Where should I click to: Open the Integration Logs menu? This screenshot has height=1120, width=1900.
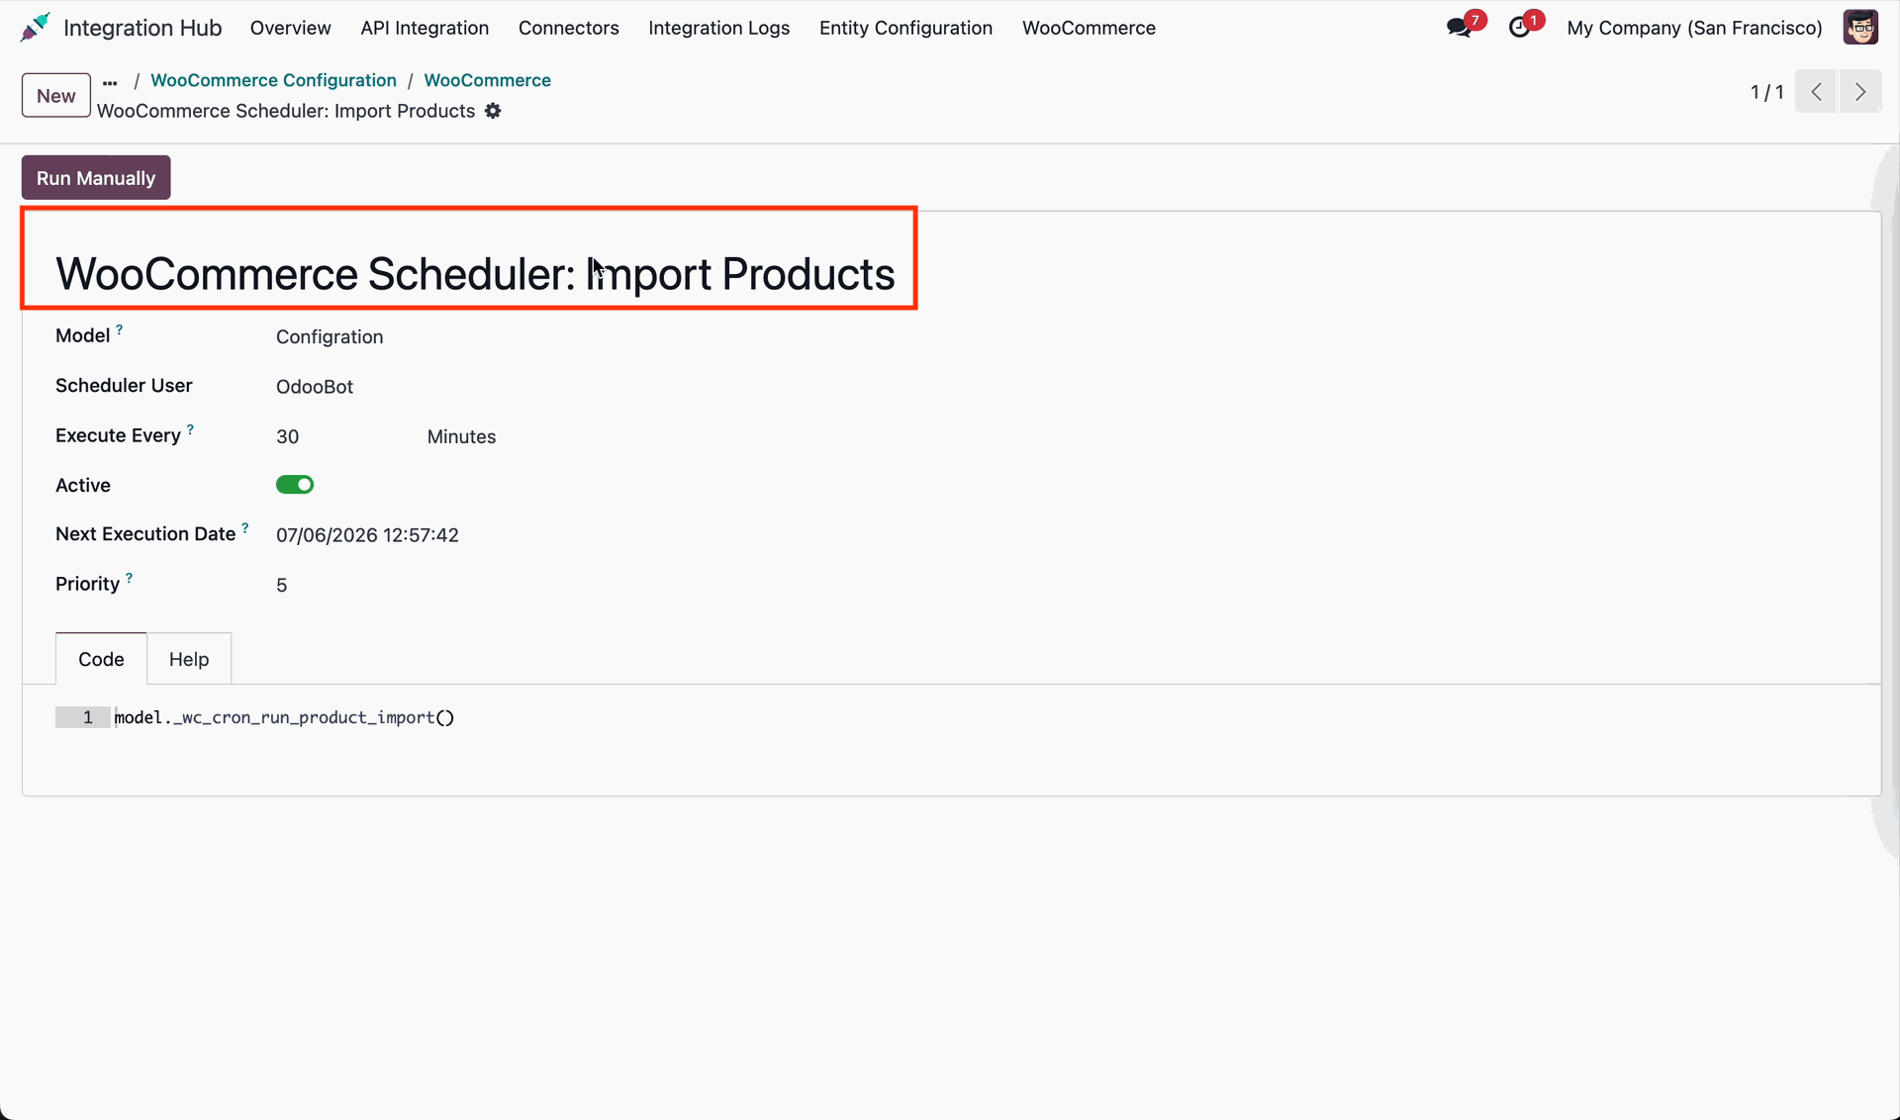[718, 28]
